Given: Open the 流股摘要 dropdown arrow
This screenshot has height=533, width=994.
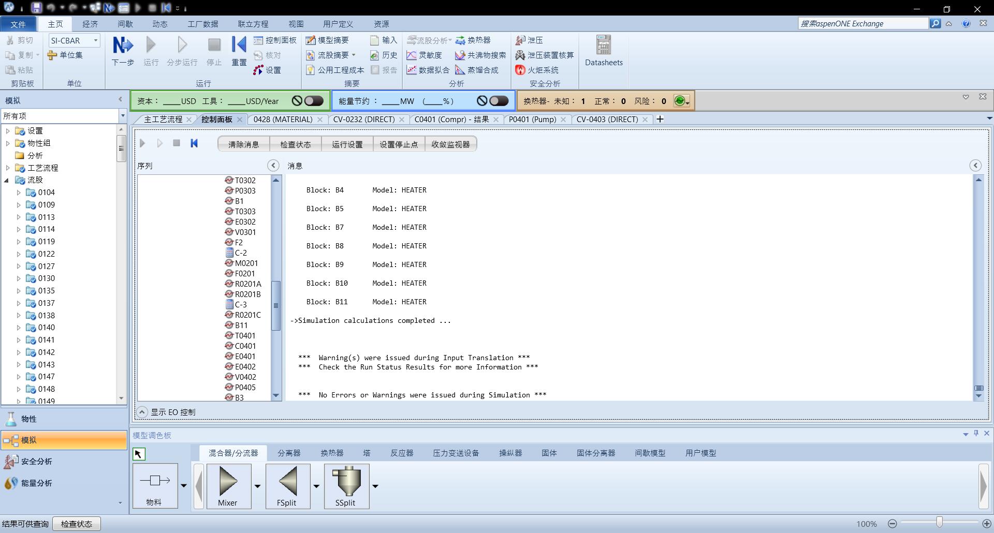Looking at the screenshot, I should [x=354, y=55].
